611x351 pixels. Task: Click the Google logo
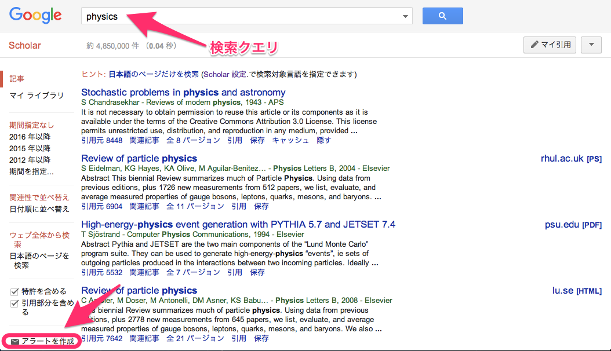(35, 16)
